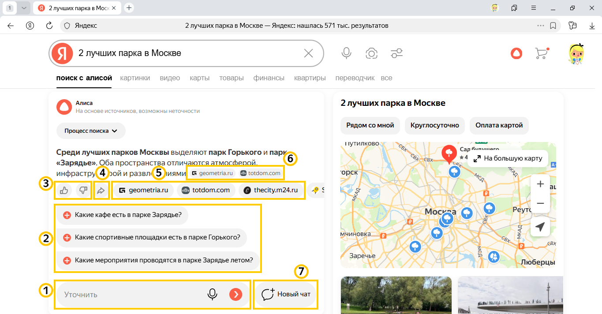Image resolution: width=602 pixels, height=314 pixels.
Task: Share Alice's answer with arrow icon
Action: pos(101,191)
